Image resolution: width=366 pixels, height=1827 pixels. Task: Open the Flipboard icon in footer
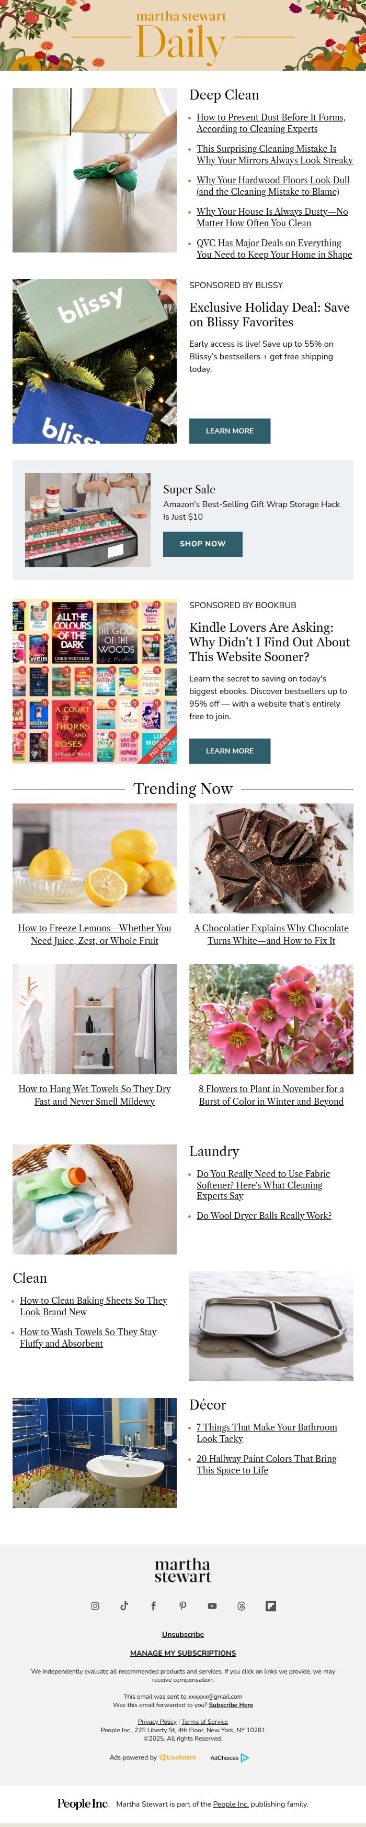(x=270, y=1606)
